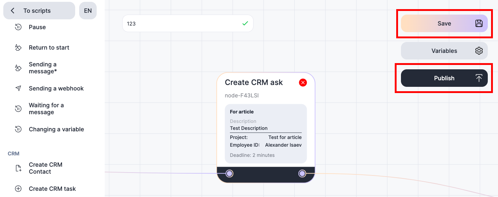Publish the script
This screenshot has width=498, height=197.
444,78
